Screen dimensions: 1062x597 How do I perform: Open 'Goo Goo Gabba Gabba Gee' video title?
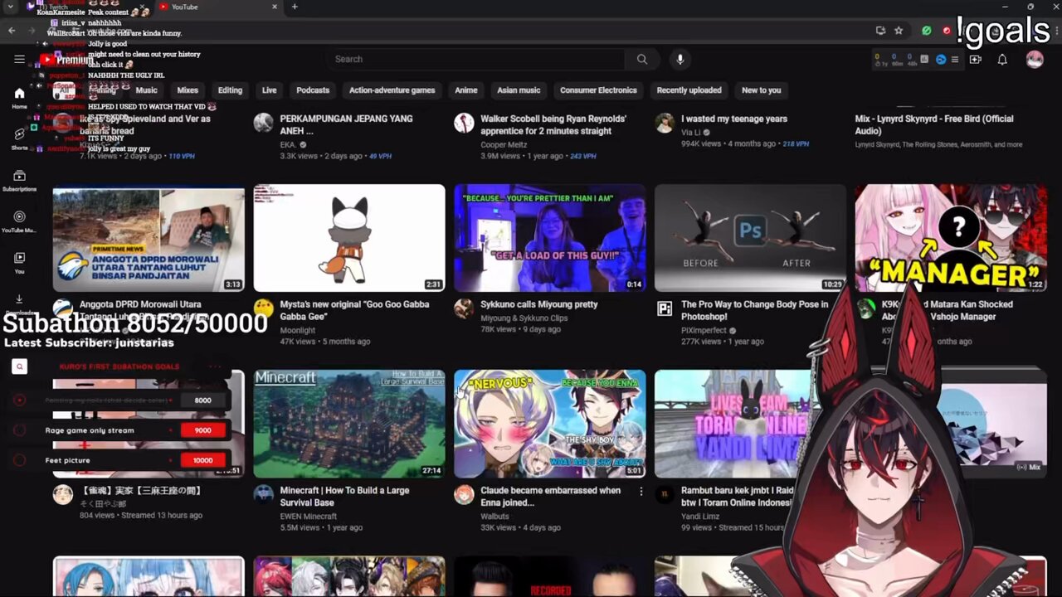click(354, 310)
